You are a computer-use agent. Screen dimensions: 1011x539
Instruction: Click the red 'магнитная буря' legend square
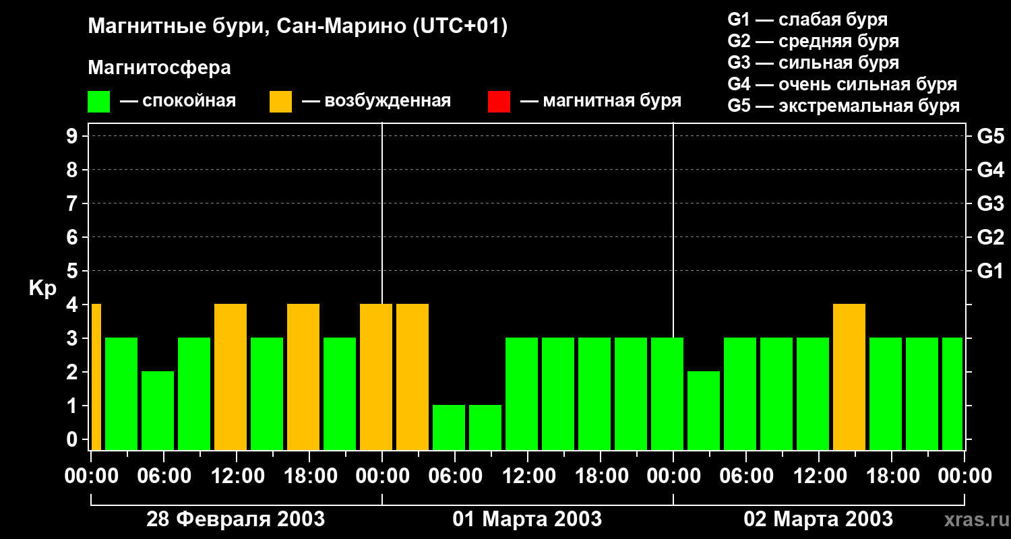[x=499, y=102]
